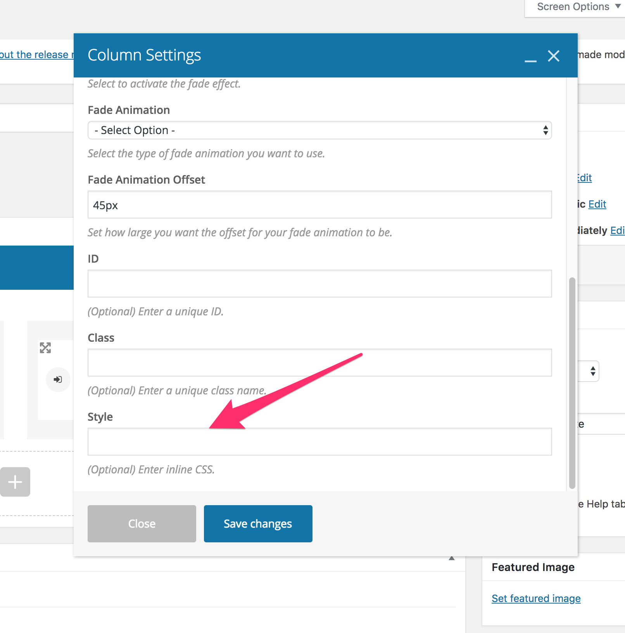Click the Column Settings scrollbar
625x633 pixels.
coord(572,383)
